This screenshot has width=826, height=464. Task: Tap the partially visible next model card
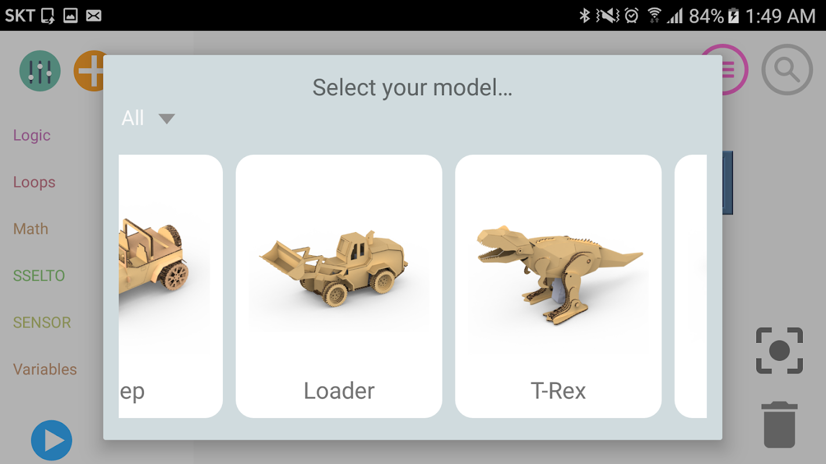coord(691,286)
